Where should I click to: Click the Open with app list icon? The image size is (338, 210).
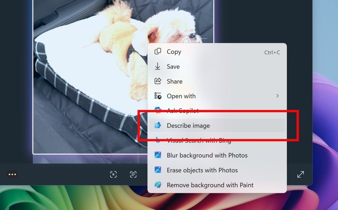point(158,96)
